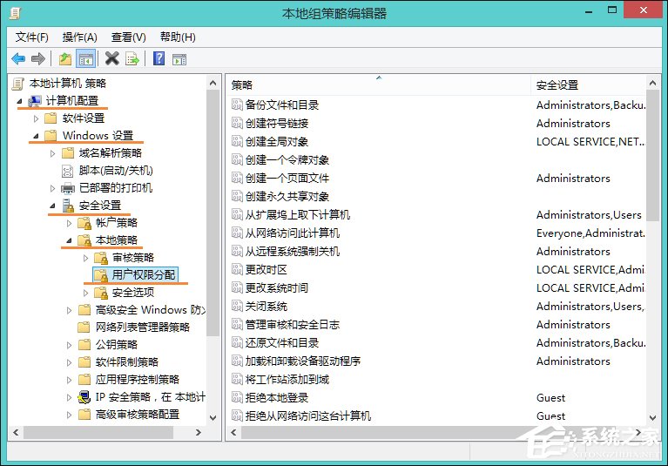668x466 pixels.
Task: Click the Back arrow toolbar icon
Action: (18, 58)
